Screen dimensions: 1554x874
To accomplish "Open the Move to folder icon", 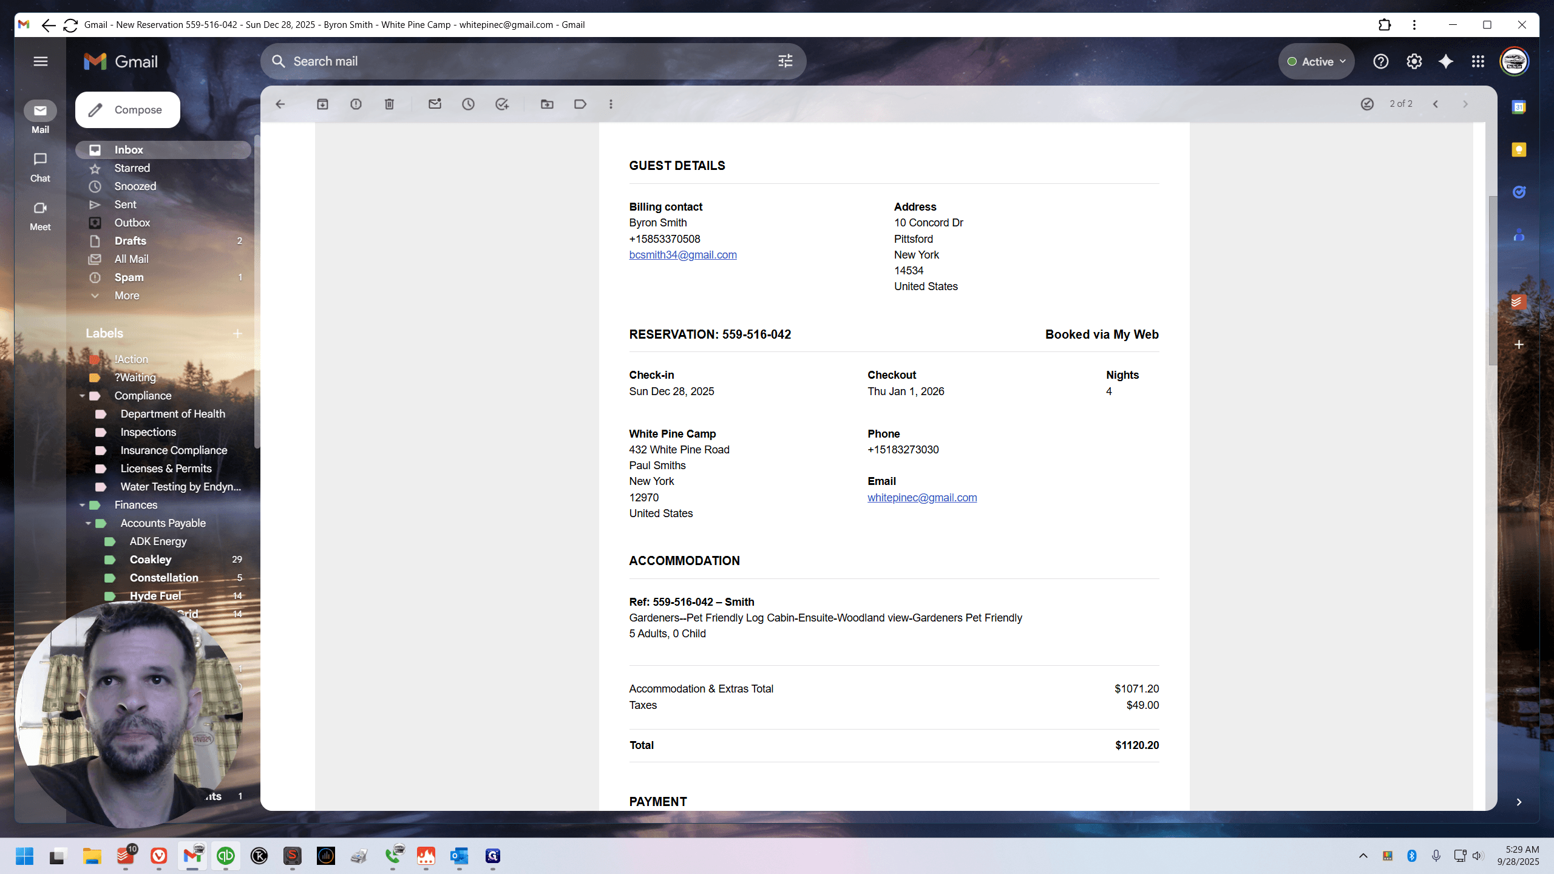I will [x=547, y=104].
